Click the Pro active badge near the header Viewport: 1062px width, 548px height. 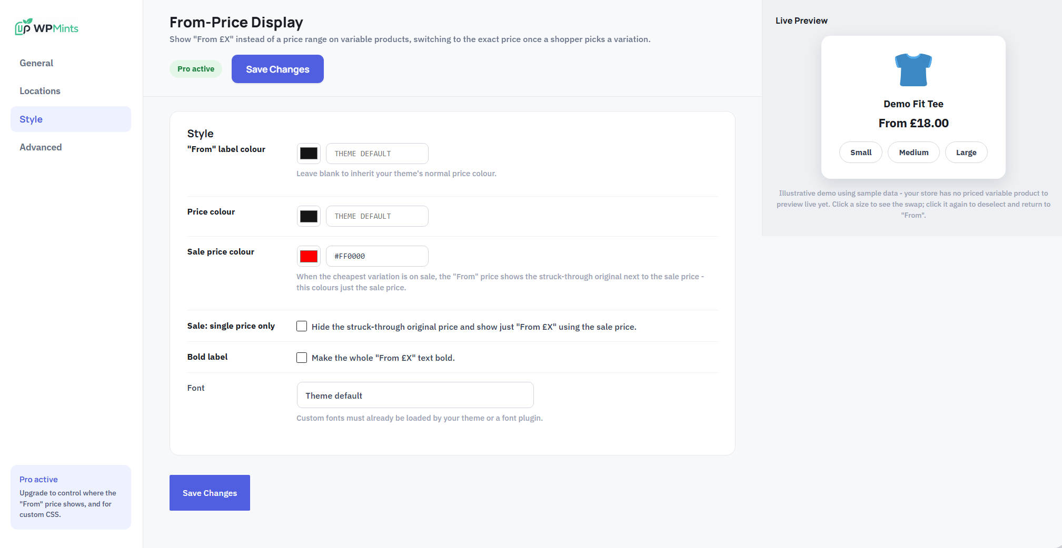click(196, 69)
